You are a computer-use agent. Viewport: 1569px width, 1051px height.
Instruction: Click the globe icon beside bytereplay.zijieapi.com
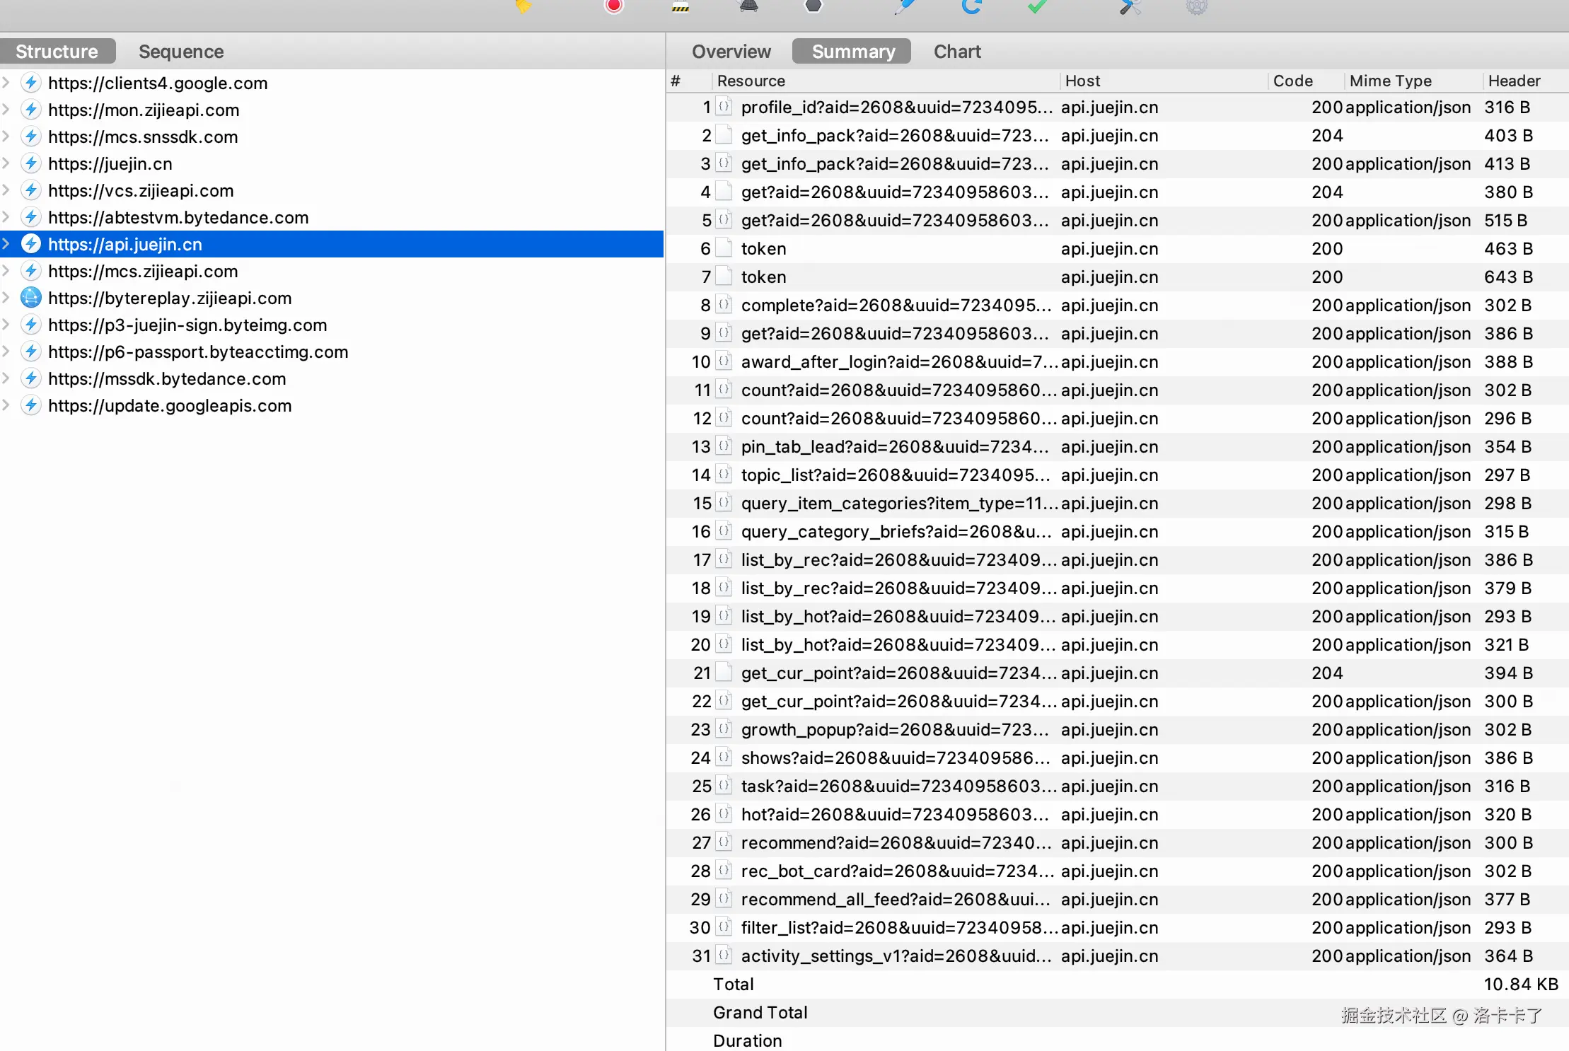point(30,298)
